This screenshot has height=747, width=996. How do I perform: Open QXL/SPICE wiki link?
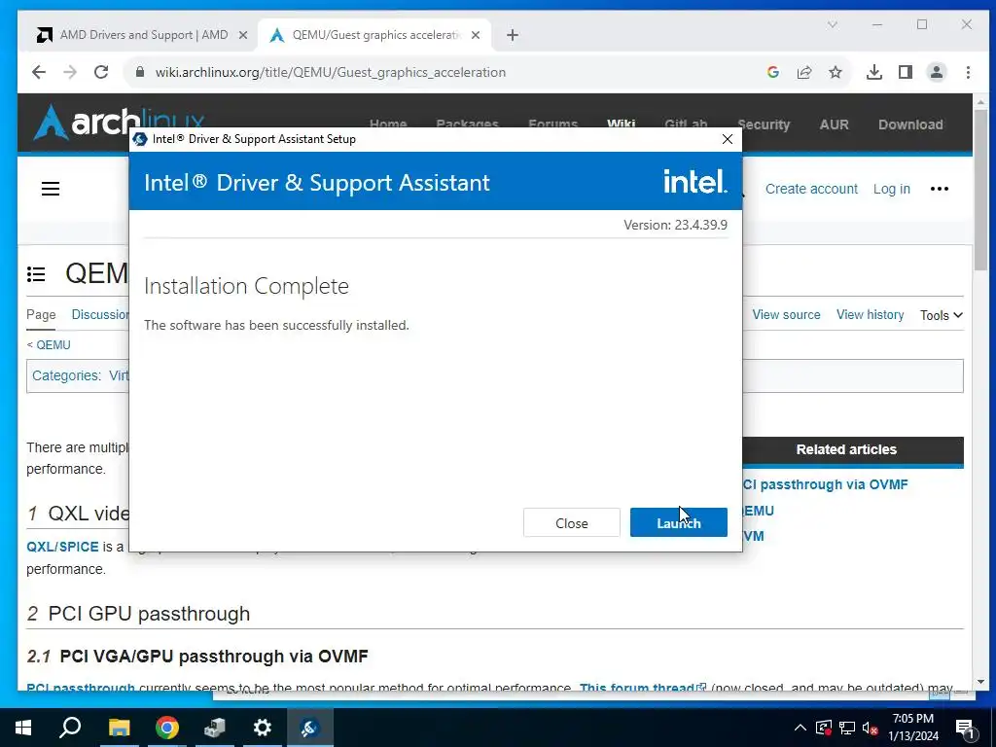[62, 547]
